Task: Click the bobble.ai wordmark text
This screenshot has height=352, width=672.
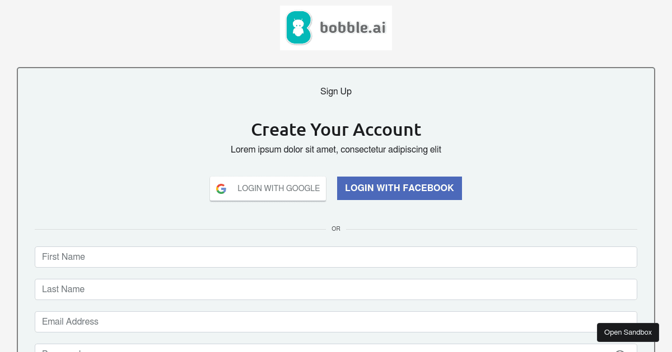Action: [x=352, y=27]
